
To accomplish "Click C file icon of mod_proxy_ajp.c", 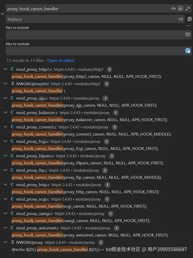I will click(x=12, y=98).
